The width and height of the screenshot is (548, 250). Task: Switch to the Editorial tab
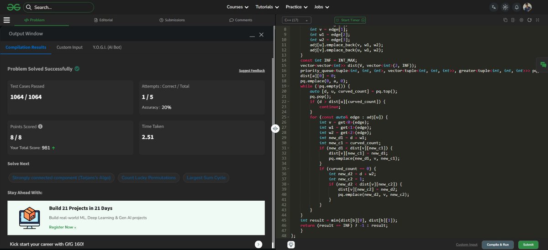click(103, 20)
